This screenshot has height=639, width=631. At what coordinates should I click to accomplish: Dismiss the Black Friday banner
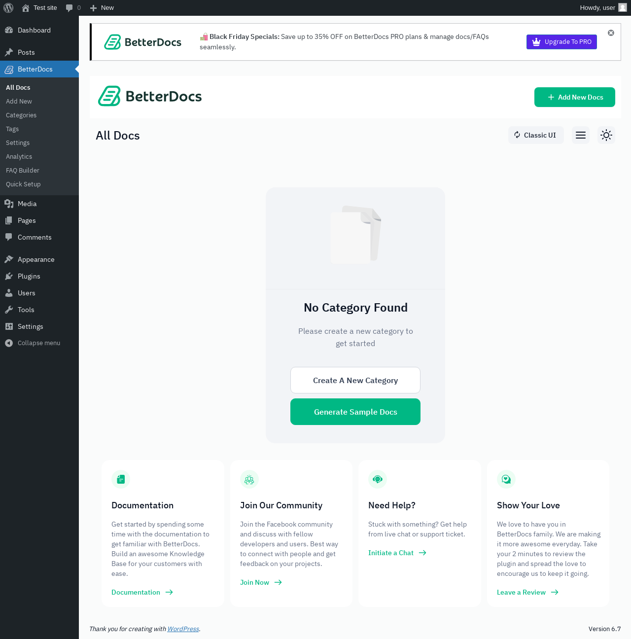[x=611, y=33]
